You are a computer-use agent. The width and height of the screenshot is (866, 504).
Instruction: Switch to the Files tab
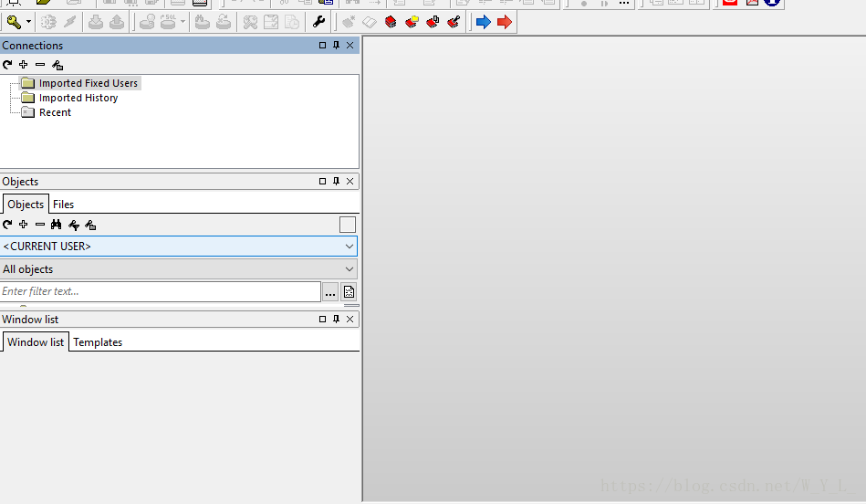(64, 205)
